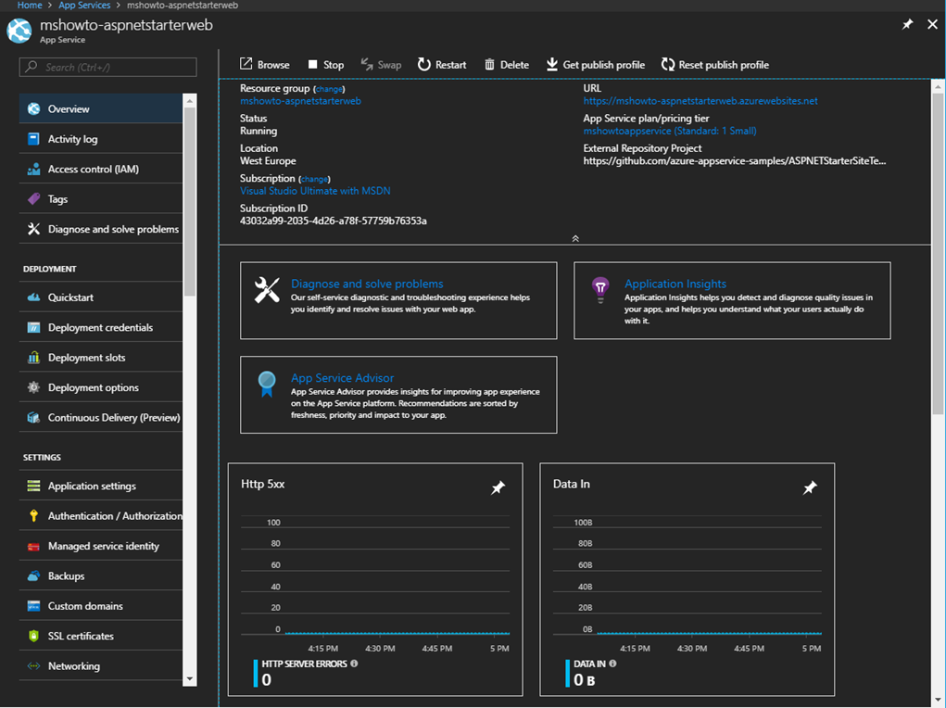
Task: Click the Continuous Delivery (Preview) icon
Action: click(33, 417)
